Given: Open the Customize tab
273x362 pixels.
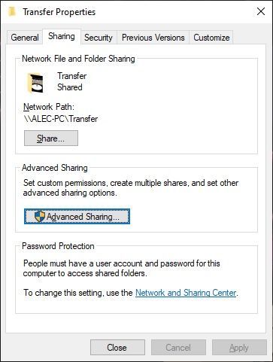Looking at the screenshot, I should pyautogui.click(x=211, y=38).
